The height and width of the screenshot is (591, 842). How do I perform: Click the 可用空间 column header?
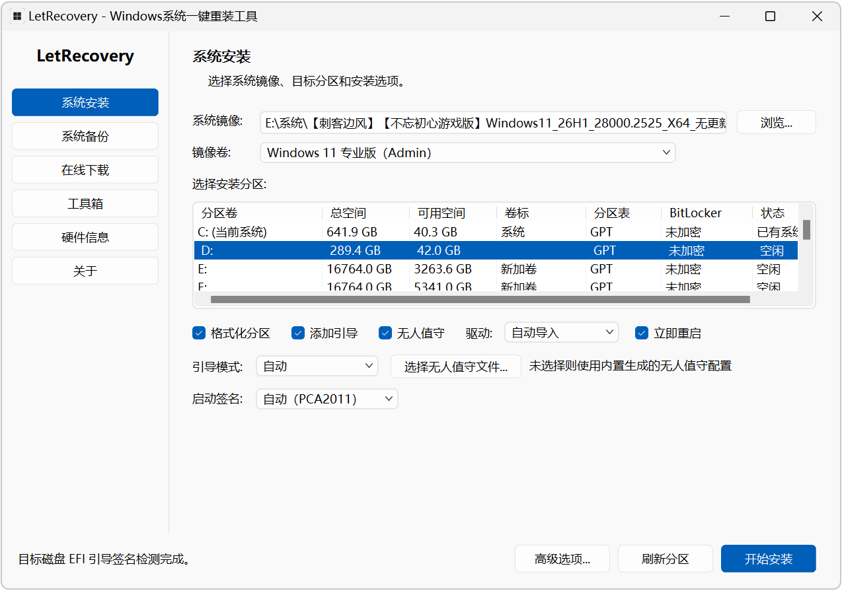coord(453,213)
